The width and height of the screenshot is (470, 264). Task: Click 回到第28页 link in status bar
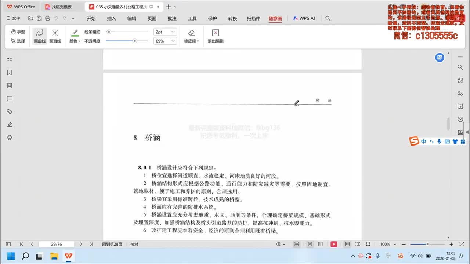point(112,244)
